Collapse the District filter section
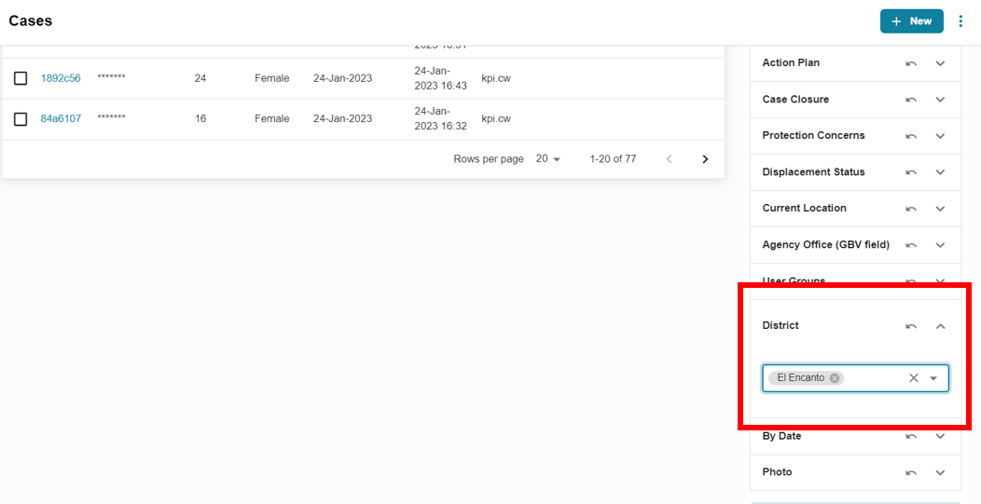The height and width of the screenshot is (504, 981). [940, 326]
